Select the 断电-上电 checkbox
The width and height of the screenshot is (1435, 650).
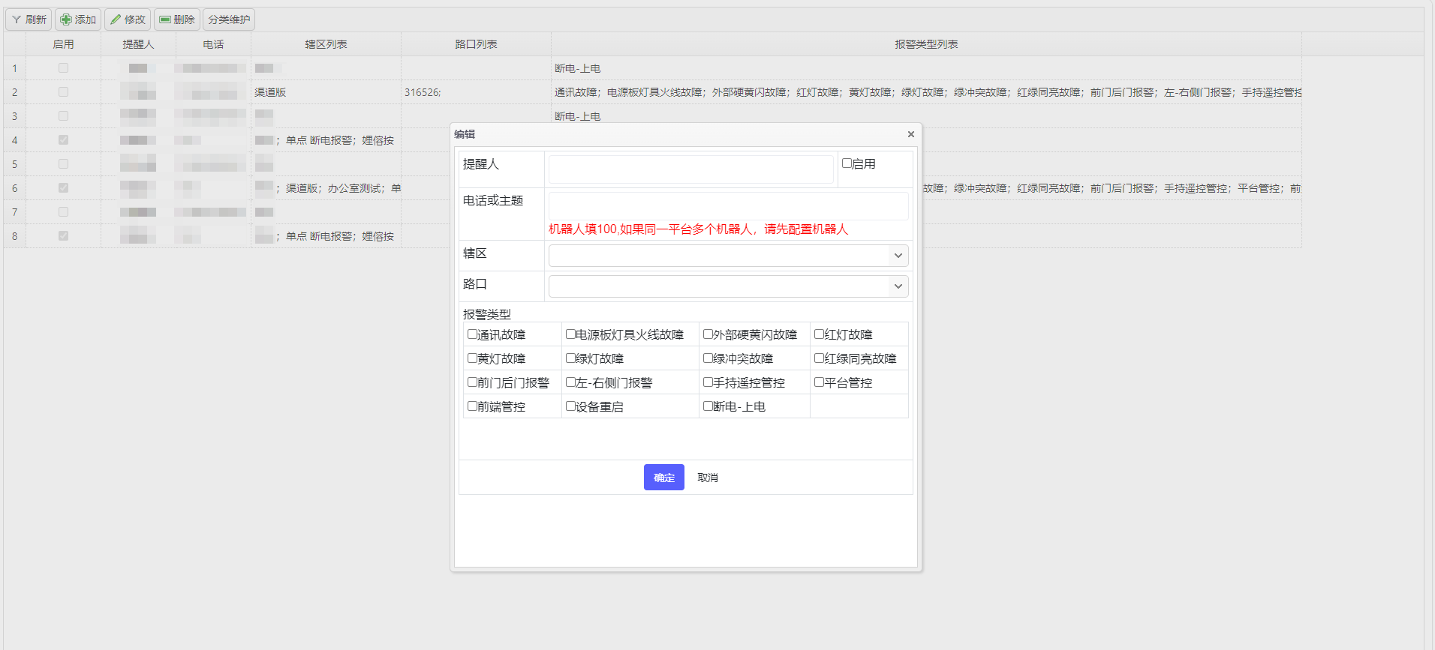708,406
